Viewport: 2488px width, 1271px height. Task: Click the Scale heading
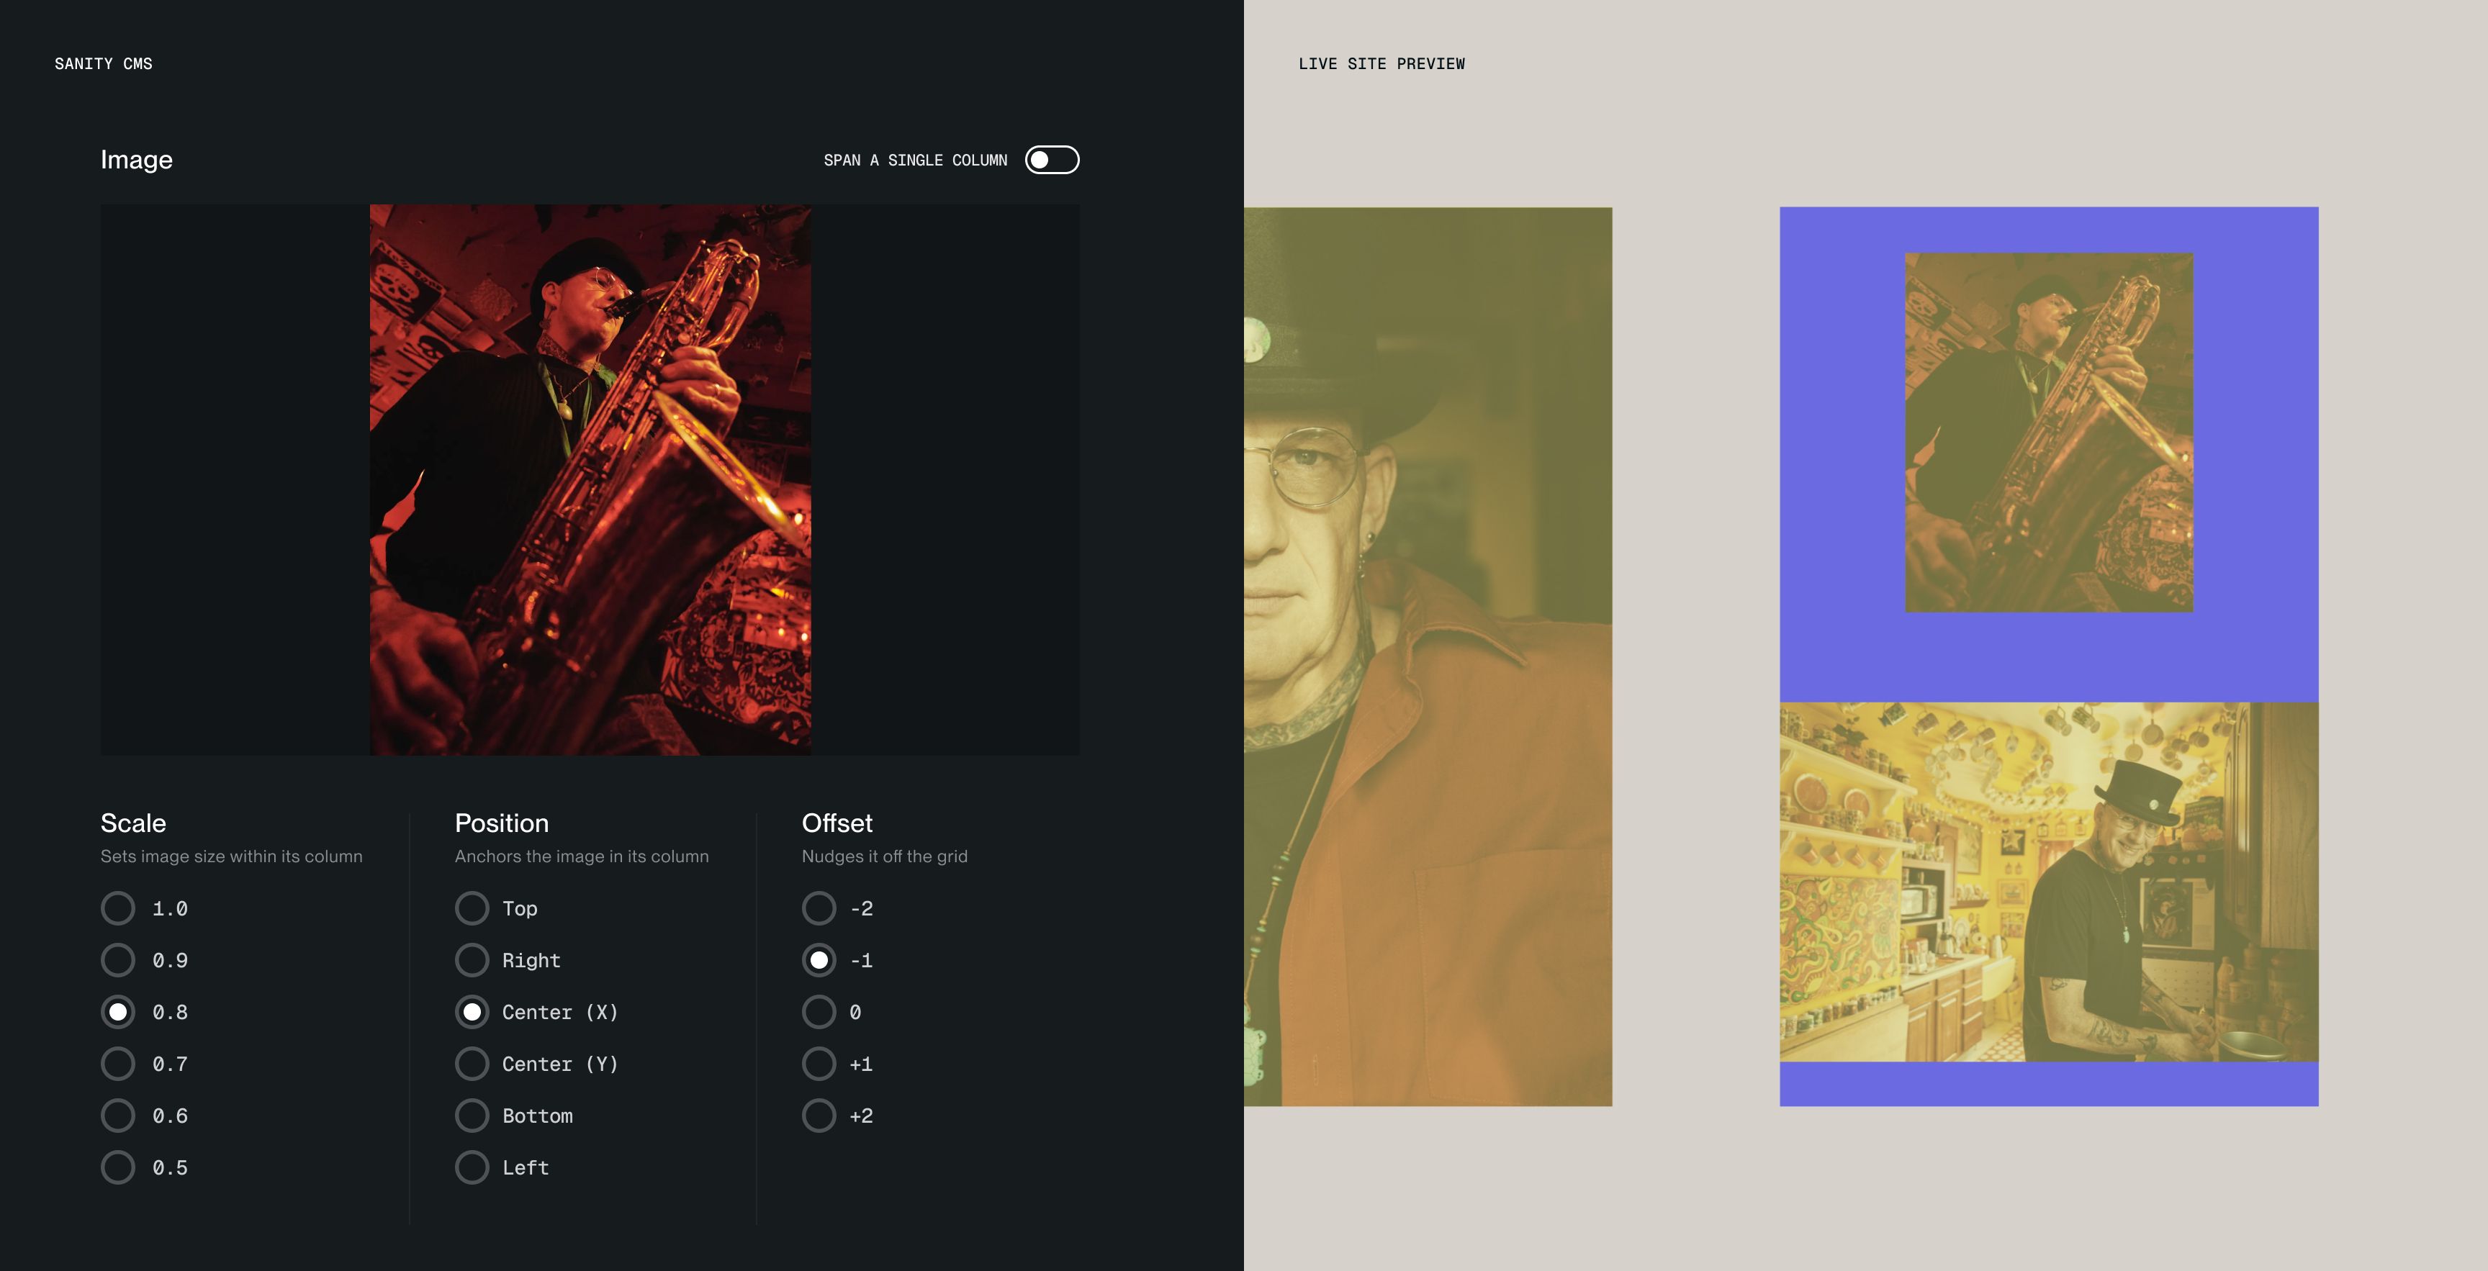coord(133,823)
